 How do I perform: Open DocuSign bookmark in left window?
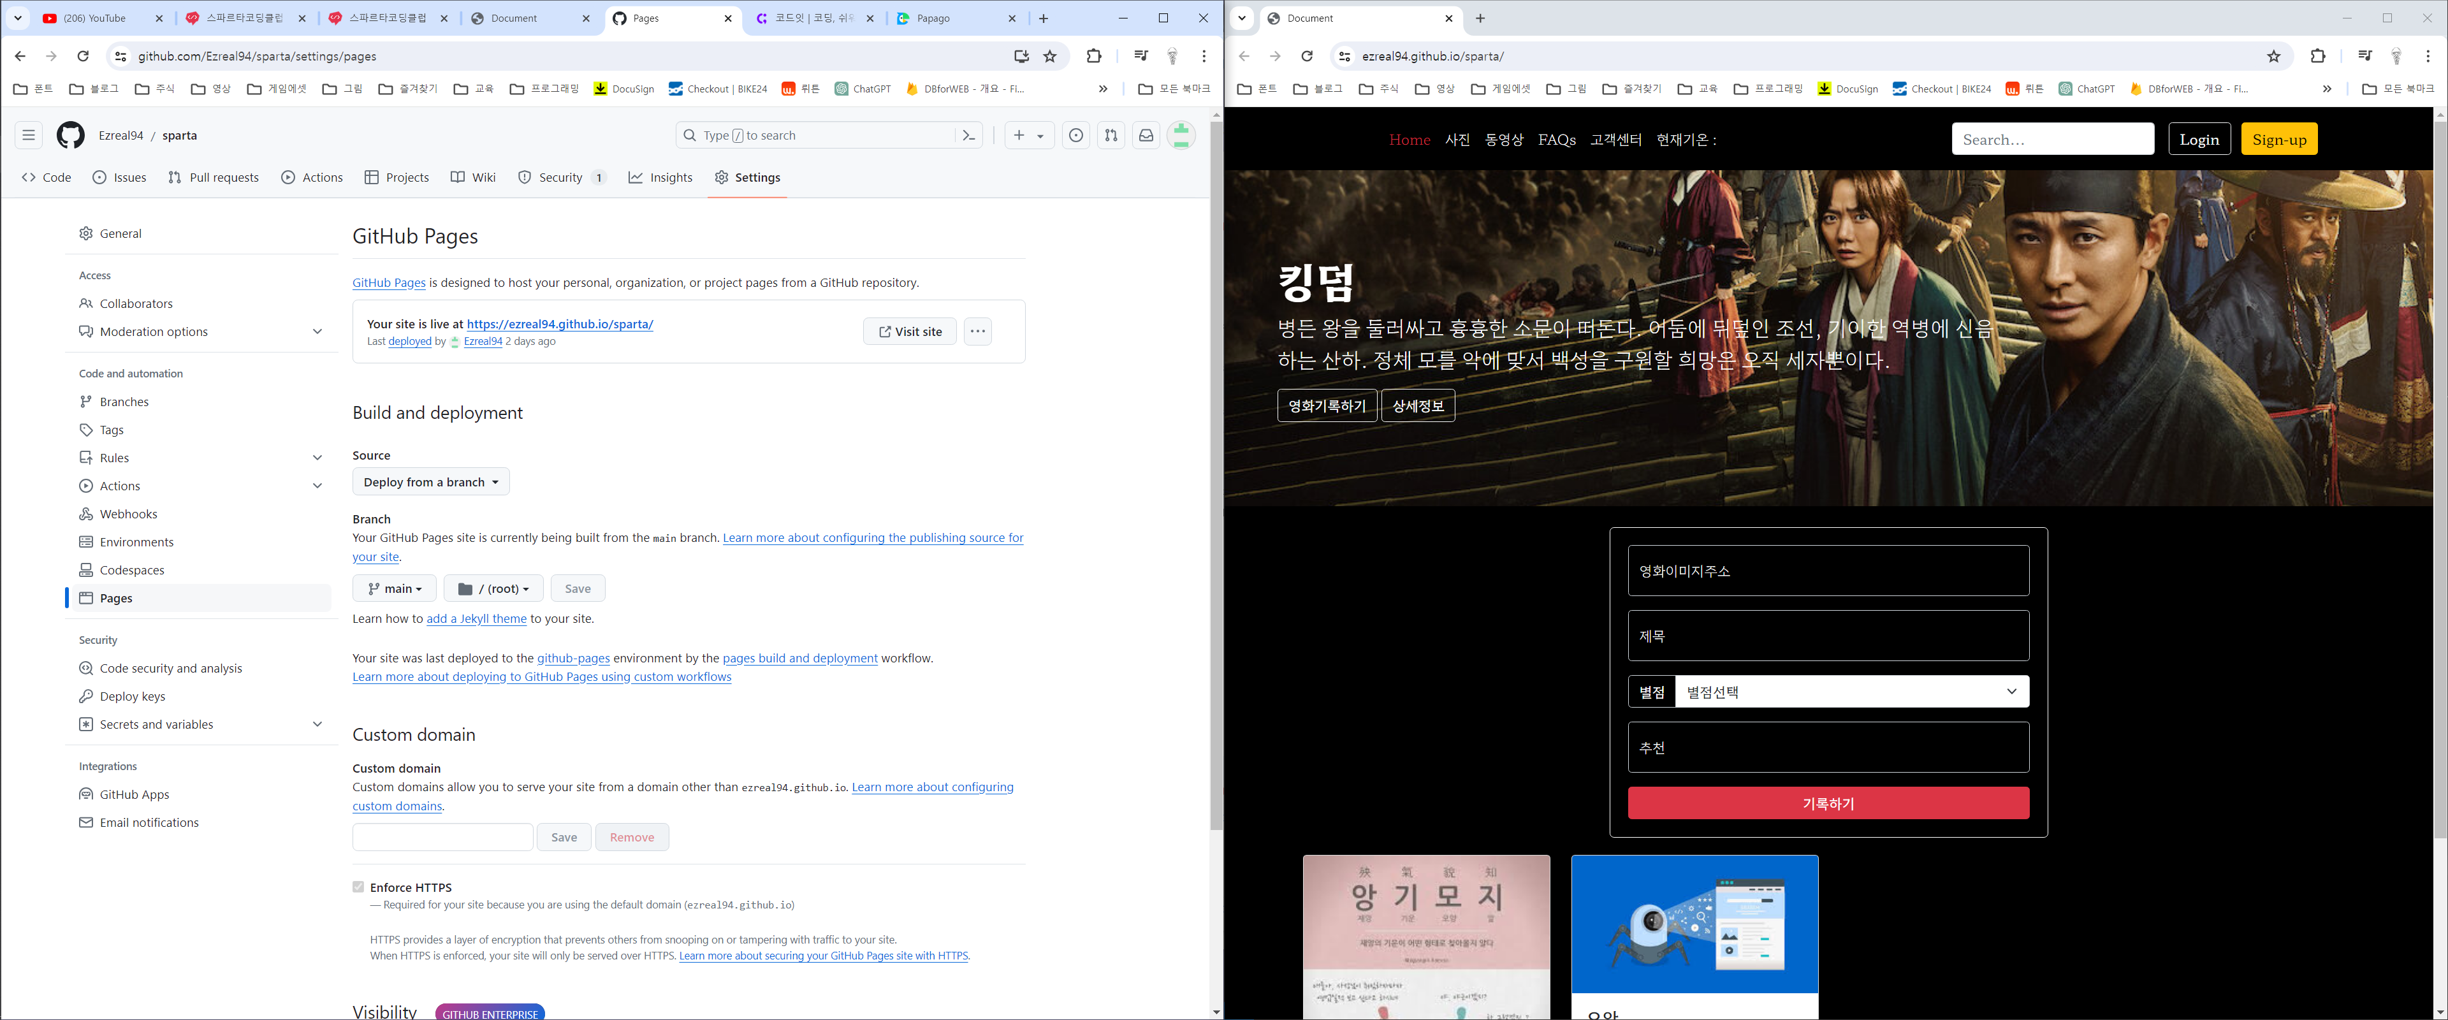[x=624, y=89]
